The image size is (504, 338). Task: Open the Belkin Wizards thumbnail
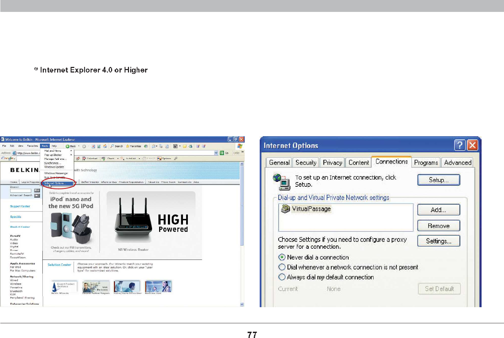[64, 287]
